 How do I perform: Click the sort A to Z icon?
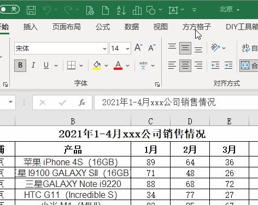click(x=121, y=10)
